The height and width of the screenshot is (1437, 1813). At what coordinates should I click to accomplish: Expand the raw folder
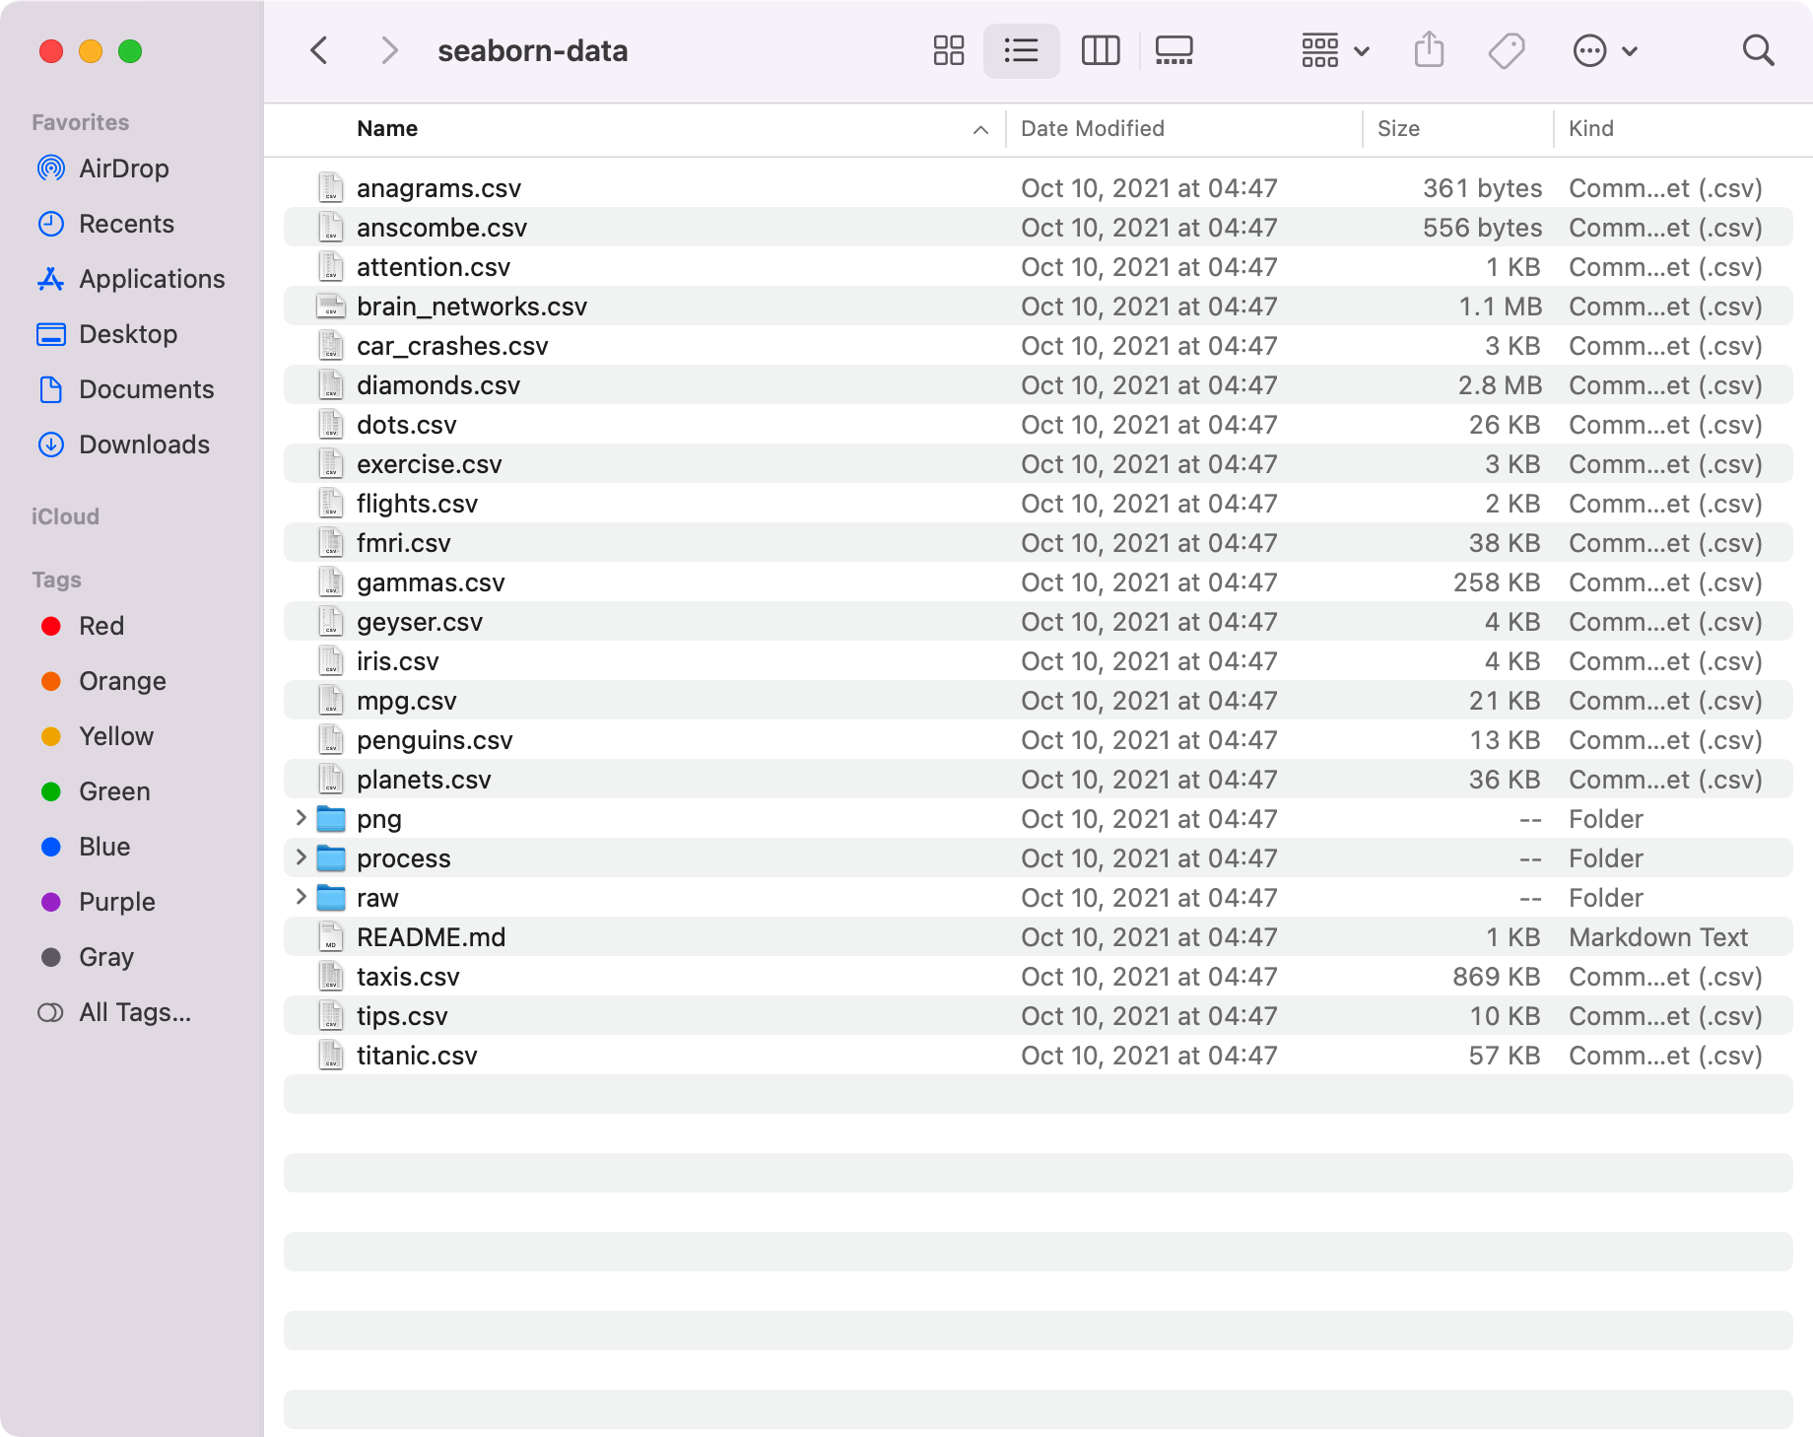pos(301,897)
